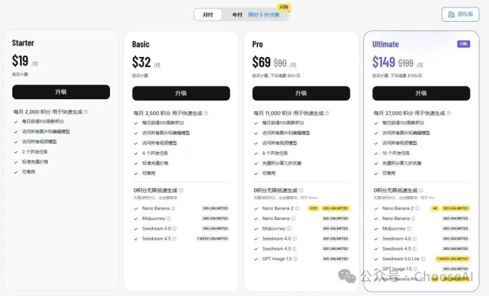Click yellow 365 UNLIMITED badge on Pro Nano Banana 2
Screen dimensions: 489x296
[336, 208]
